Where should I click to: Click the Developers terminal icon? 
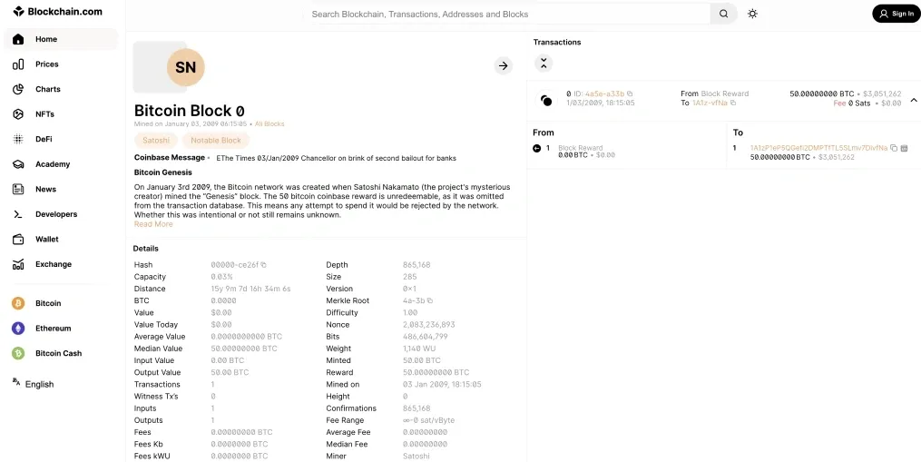(18, 214)
